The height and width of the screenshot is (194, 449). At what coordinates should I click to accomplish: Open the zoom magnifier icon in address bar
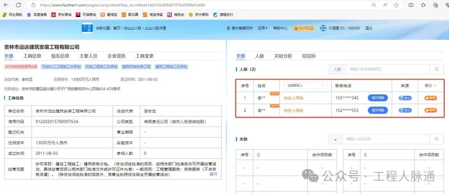point(374,5)
